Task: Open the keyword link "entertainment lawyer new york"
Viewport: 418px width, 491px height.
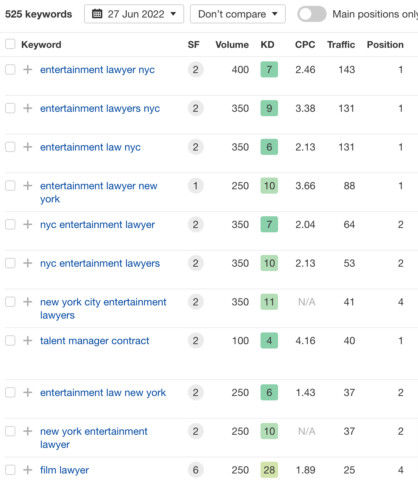Action: (x=99, y=186)
